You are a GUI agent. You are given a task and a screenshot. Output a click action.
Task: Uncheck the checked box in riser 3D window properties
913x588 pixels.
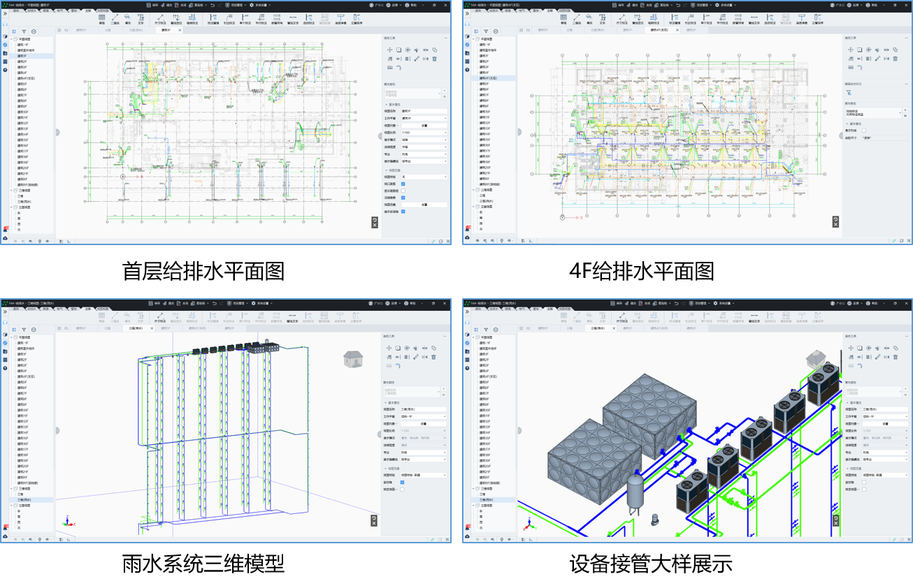[403, 483]
